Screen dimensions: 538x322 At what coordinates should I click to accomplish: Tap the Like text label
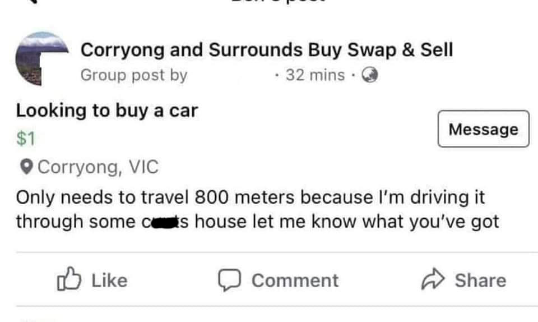click(x=109, y=280)
